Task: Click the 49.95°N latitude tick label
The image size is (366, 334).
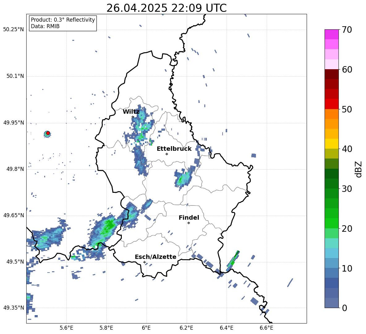Action: (x=13, y=123)
